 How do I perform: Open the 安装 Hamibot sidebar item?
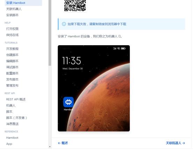pyautogui.click(x=23, y=3)
